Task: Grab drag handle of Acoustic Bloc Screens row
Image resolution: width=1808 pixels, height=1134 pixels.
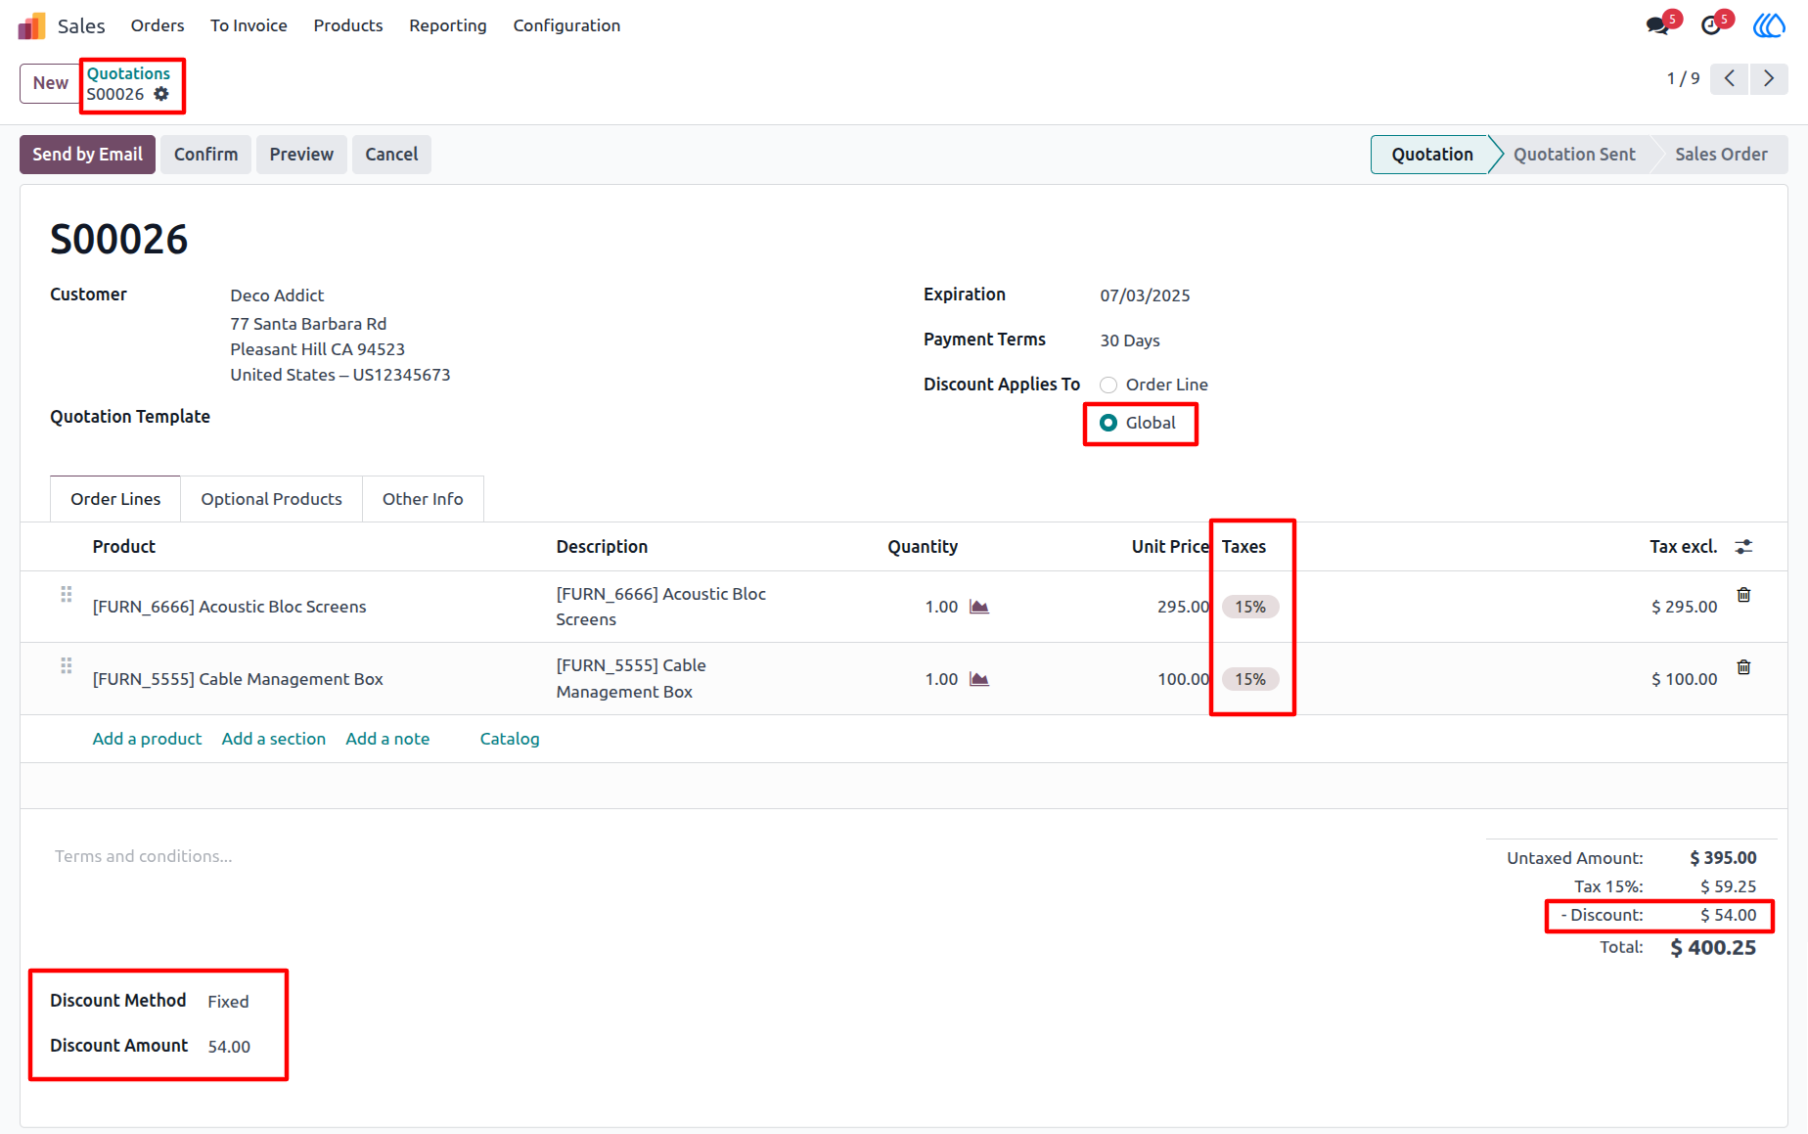Action: click(x=67, y=594)
